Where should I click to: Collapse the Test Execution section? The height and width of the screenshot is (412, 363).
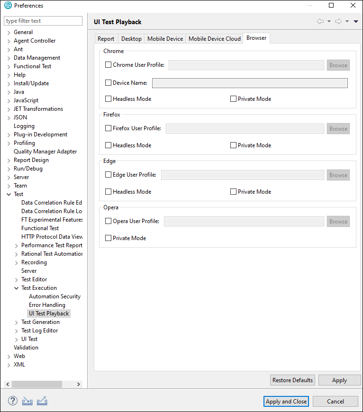(16, 287)
